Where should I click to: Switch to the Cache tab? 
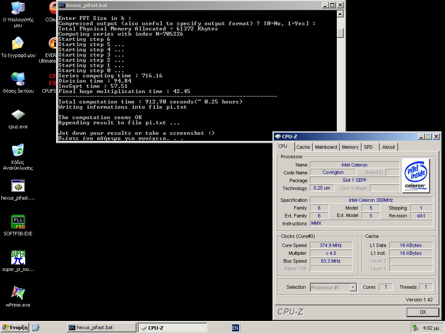point(303,147)
